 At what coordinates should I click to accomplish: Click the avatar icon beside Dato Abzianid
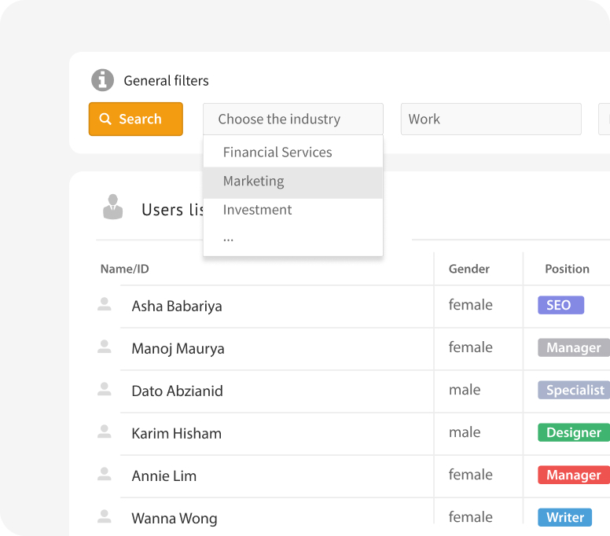pos(104,389)
